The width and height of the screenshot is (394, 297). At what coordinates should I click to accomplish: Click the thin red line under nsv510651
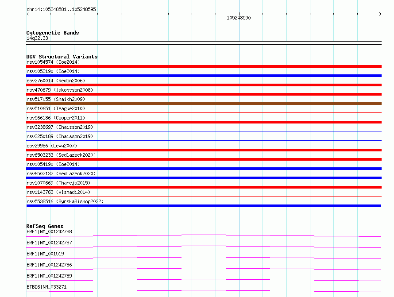[x=204, y=112]
